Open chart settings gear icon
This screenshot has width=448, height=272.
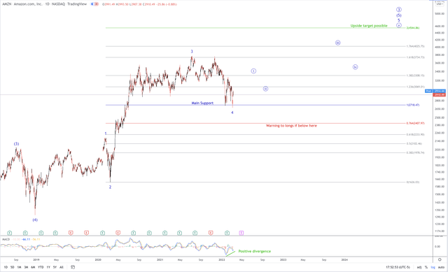coord(440,259)
